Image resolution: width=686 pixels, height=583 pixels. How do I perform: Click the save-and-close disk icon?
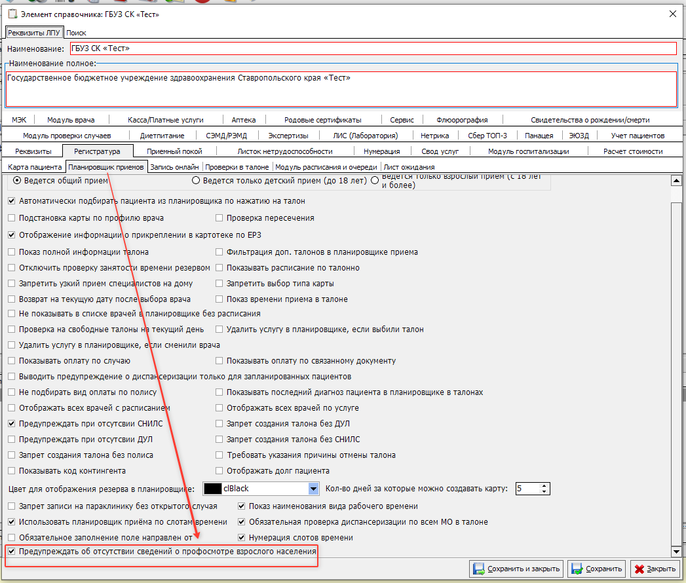pos(479,569)
